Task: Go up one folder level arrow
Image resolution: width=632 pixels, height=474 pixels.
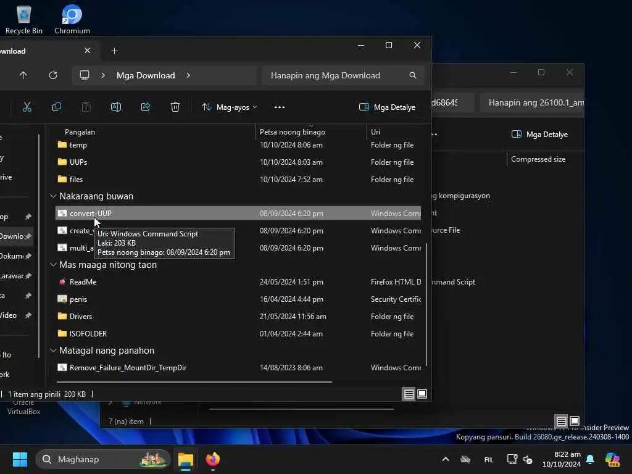Action: point(23,75)
